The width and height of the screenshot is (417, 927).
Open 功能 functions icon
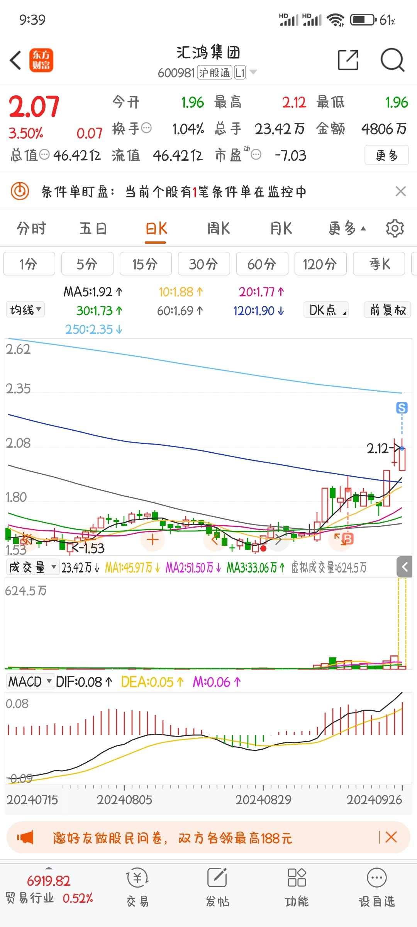[x=297, y=887]
